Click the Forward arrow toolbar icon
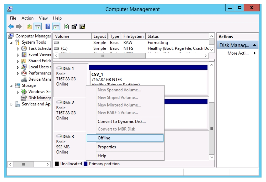This screenshot has height=182, width=266. point(19,26)
